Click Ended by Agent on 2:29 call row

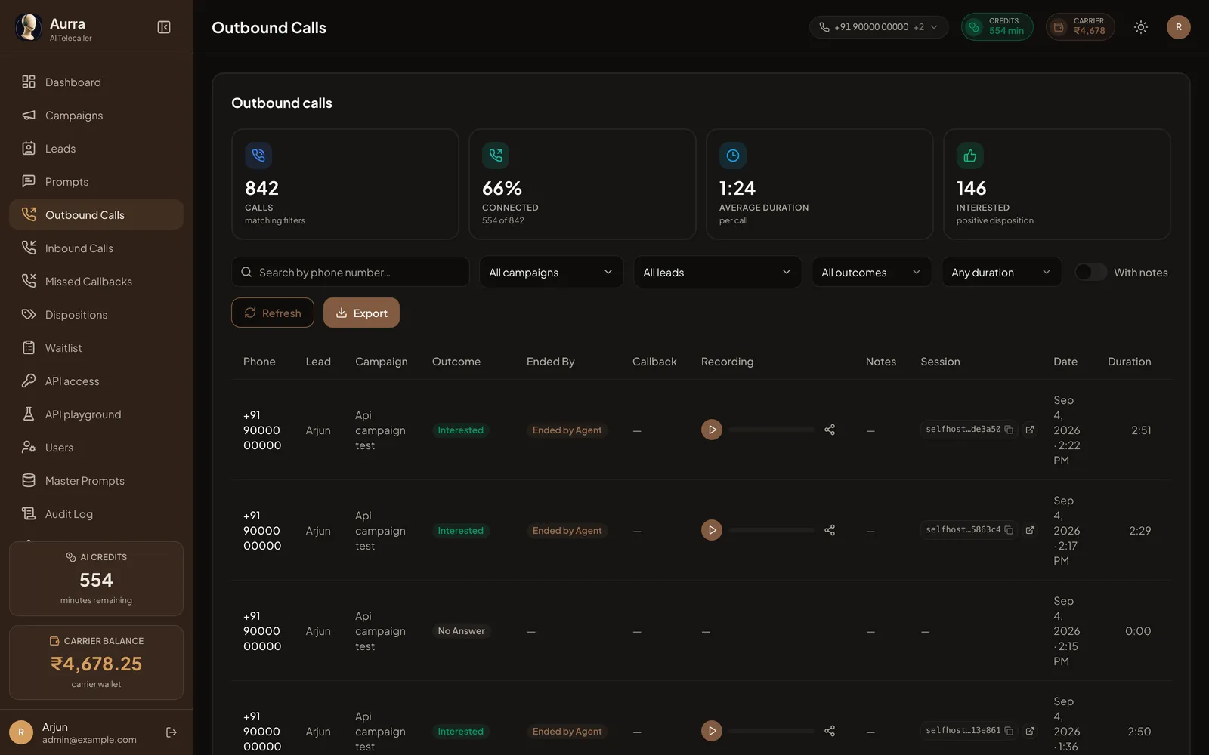click(567, 531)
